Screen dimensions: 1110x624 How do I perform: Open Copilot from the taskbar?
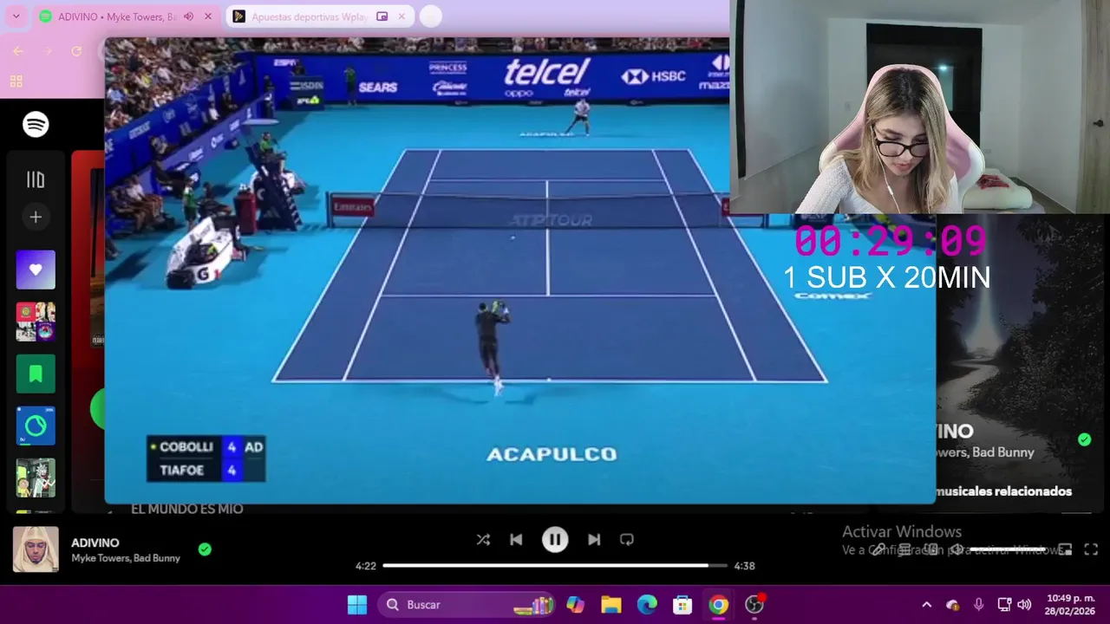[576, 605]
